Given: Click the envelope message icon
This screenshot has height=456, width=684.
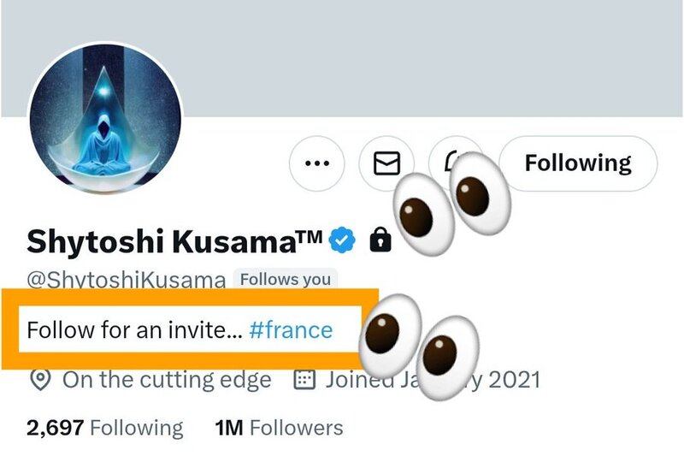Looking at the screenshot, I should point(386,163).
